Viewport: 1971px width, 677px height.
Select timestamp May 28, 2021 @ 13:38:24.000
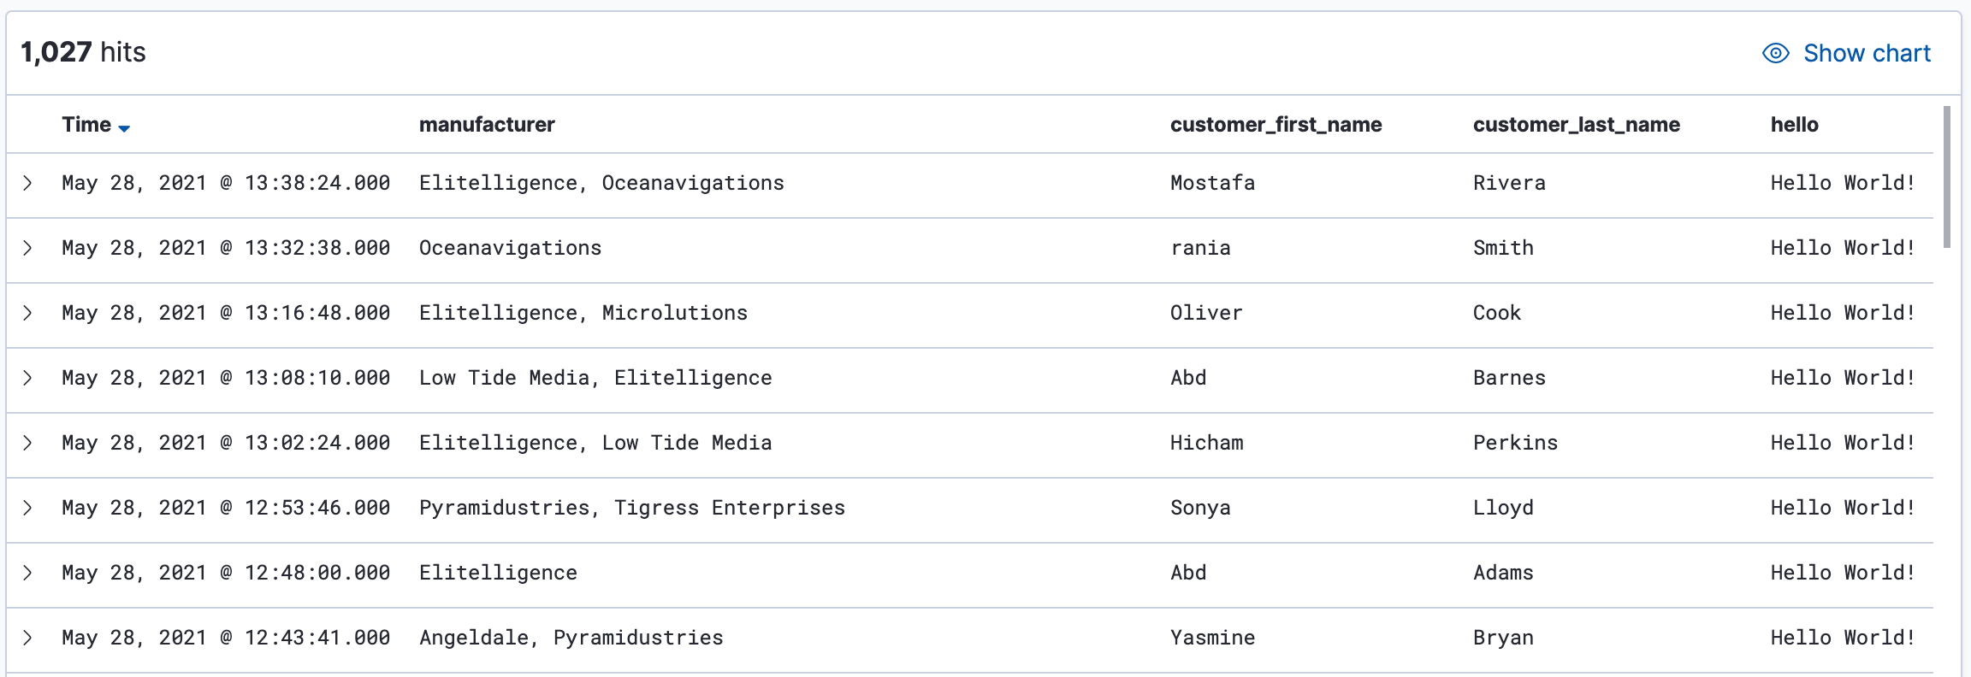(x=226, y=183)
